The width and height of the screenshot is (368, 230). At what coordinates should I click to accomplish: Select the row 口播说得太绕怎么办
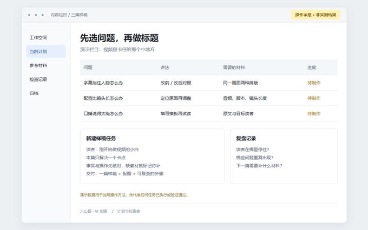(x=209, y=113)
